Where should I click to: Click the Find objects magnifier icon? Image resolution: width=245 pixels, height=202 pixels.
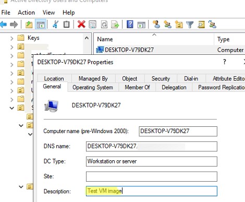201,25
